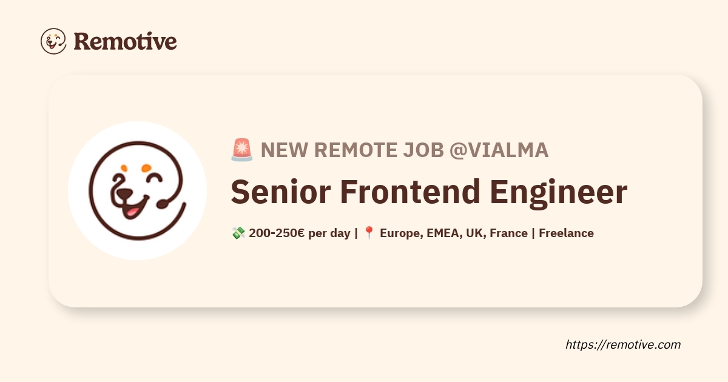Click the Freelance job type label
The image size is (728, 382).
tap(566, 233)
